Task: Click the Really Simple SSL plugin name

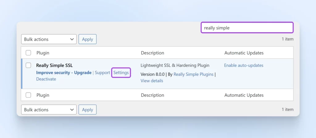Action: 54,65
